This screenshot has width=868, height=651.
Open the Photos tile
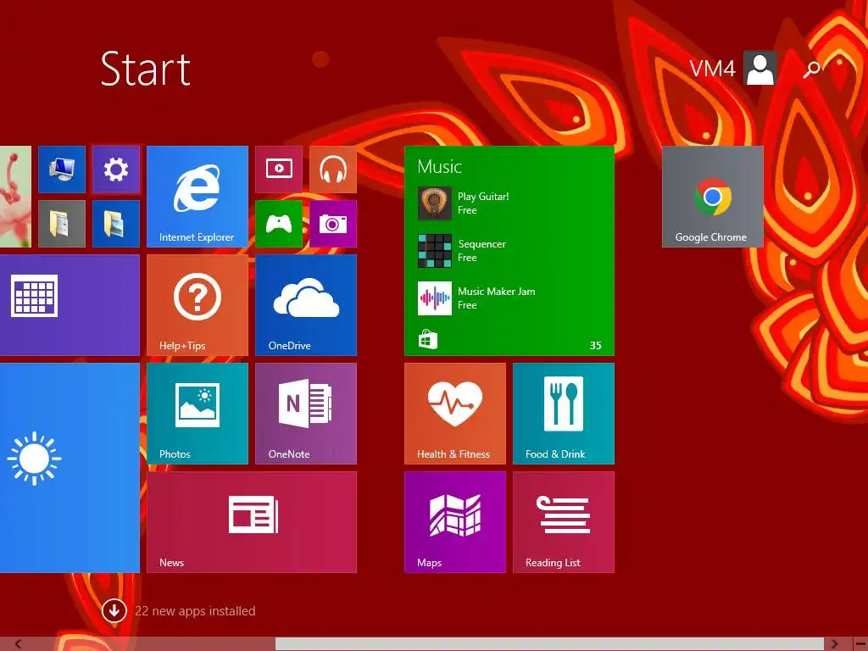(197, 414)
